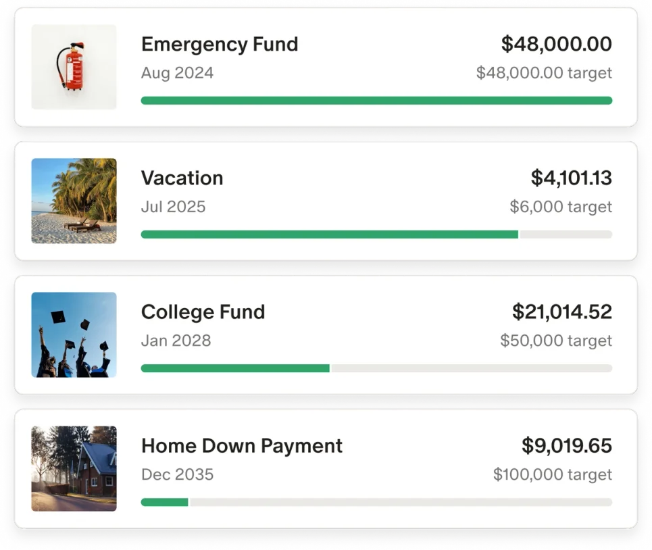
Task: Open the Vacation savings goal
Action: pyautogui.click(x=182, y=178)
